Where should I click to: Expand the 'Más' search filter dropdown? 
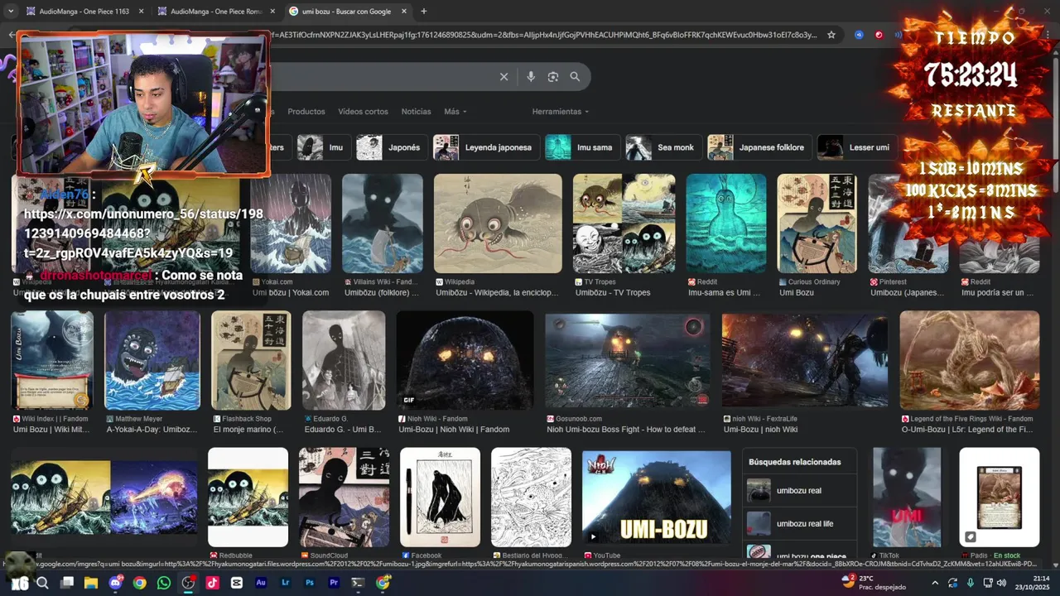click(x=455, y=112)
